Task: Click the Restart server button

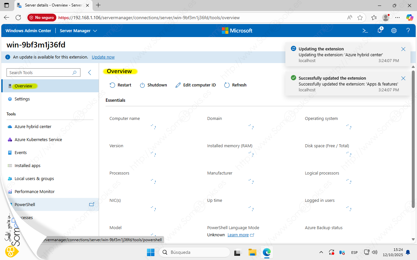Action: pos(121,85)
